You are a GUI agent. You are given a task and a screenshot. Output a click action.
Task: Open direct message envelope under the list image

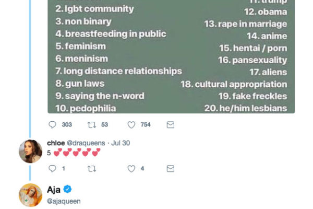170,125
